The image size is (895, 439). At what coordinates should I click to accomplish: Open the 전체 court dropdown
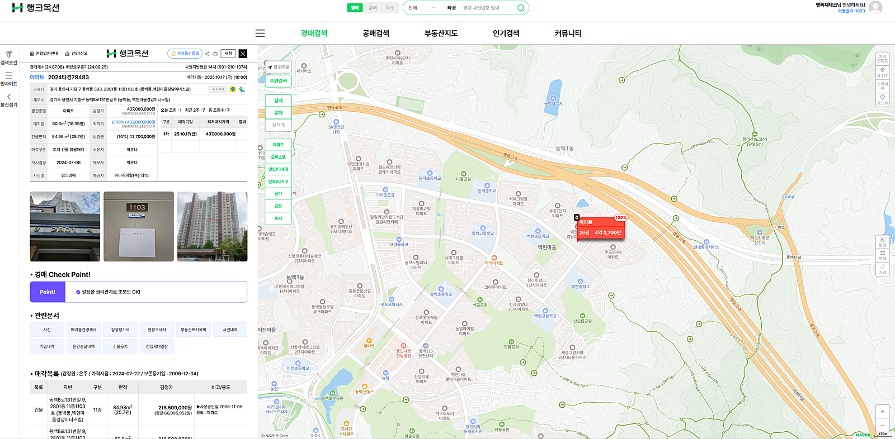[422, 8]
